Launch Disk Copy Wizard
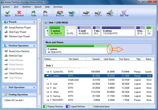 (17, 32)
